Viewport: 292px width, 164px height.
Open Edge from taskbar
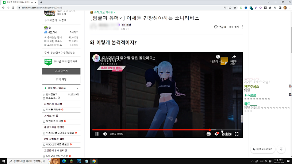64,161
